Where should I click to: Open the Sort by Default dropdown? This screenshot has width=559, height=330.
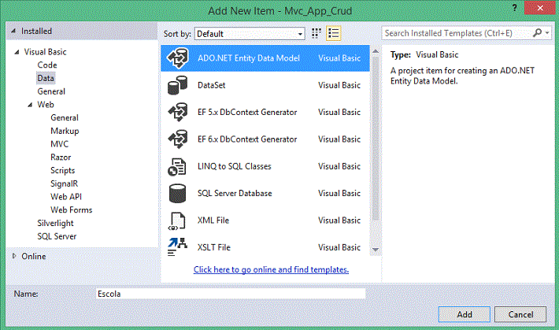pyautogui.click(x=250, y=34)
